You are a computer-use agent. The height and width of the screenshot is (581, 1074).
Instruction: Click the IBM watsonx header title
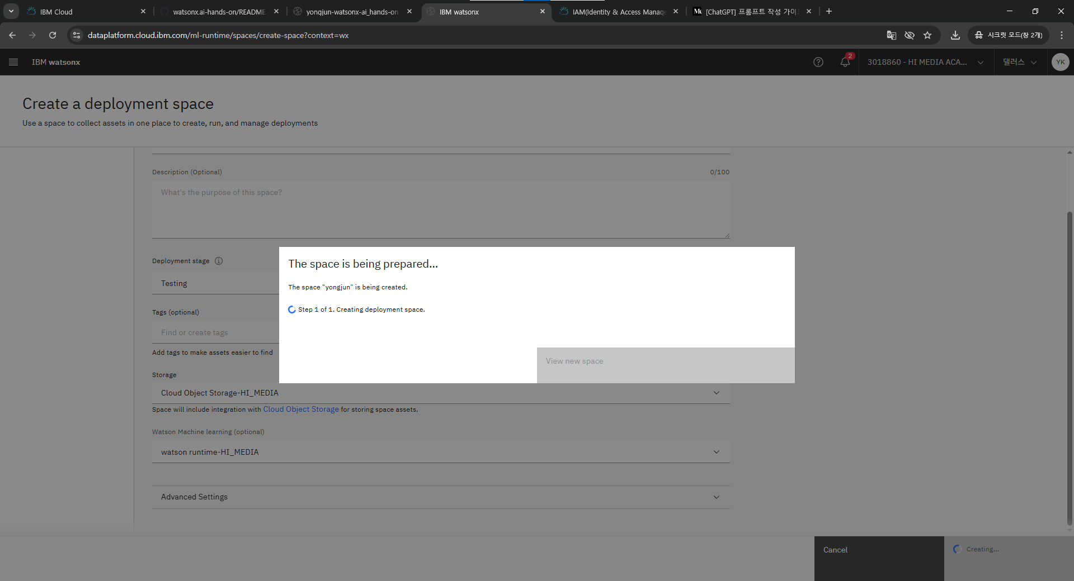56,62
